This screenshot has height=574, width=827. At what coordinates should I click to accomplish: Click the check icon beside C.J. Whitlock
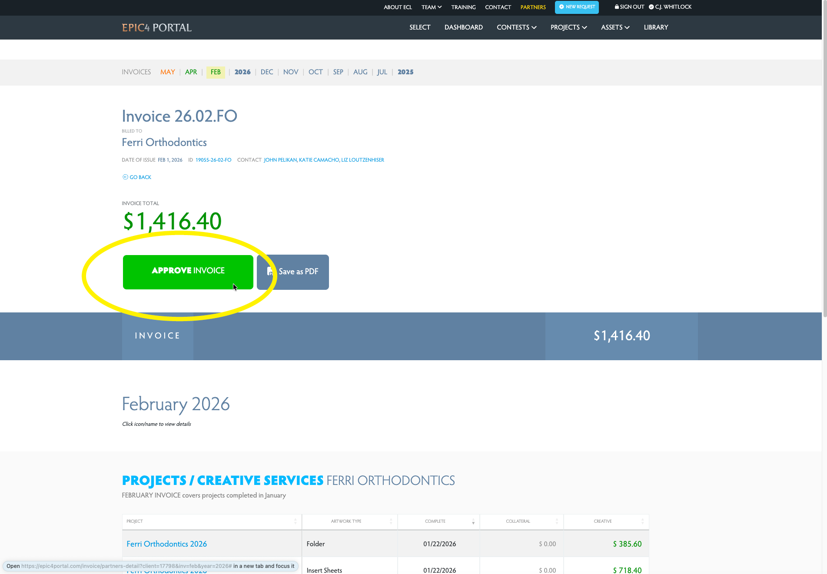pyautogui.click(x=651, y=7)
